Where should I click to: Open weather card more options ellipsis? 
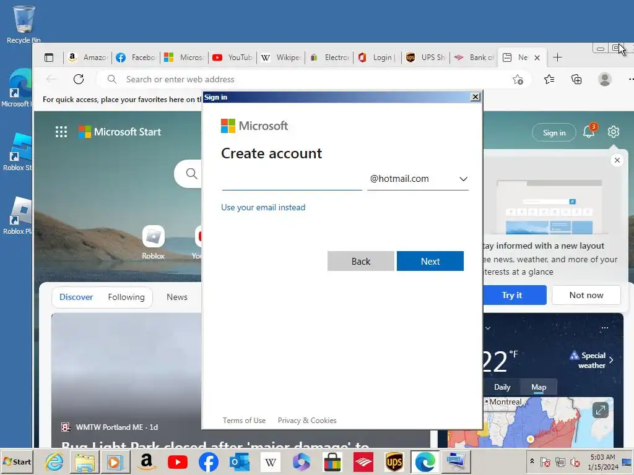click(x=605, y=328)
